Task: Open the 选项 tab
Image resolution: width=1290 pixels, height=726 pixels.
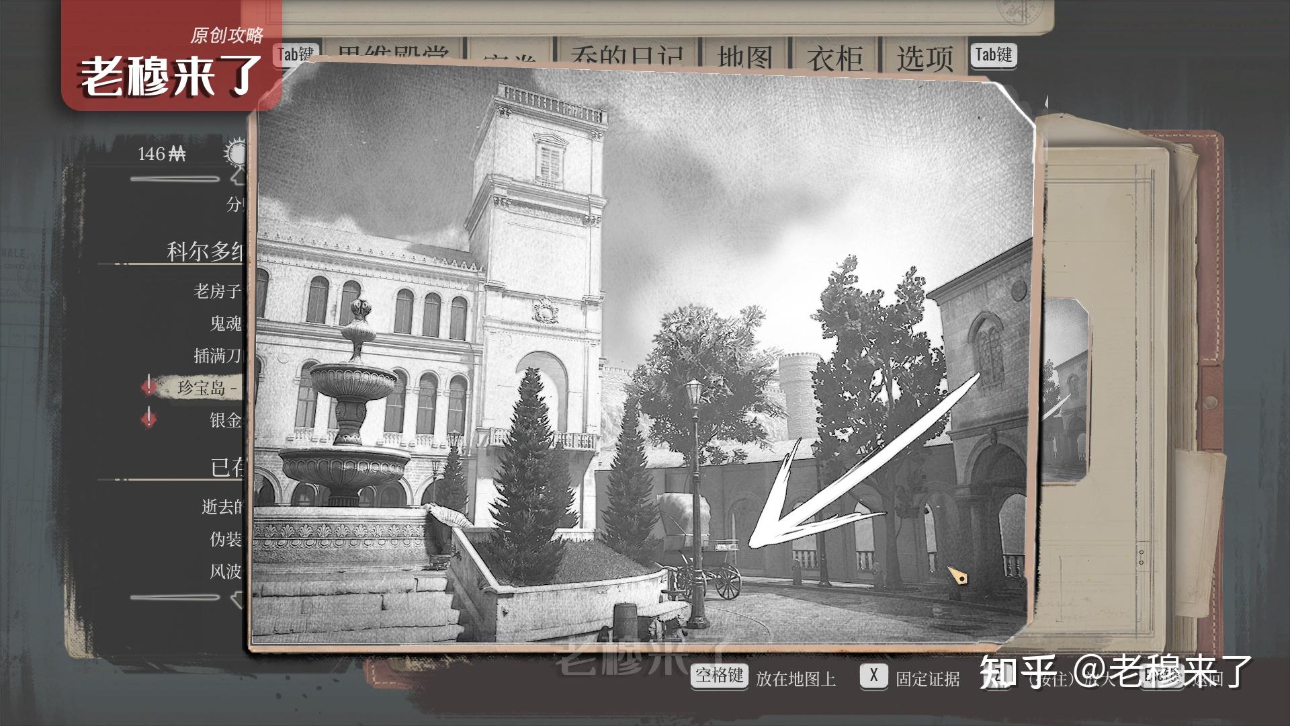Action: [924, 58]
